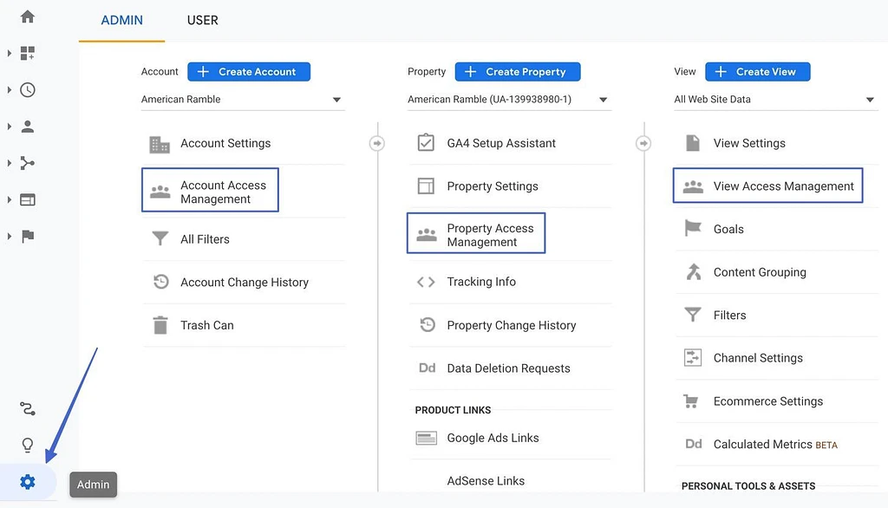This screenshot has width=888, height=508.
Task: Click the arrow between Property and View columns
Action: pos(643,143)
